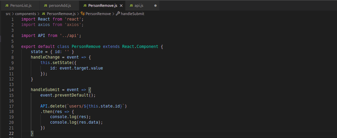337x138 pixels.
Task: Select the PersonRemove.js tab
Action: click(x=103, y=5)
